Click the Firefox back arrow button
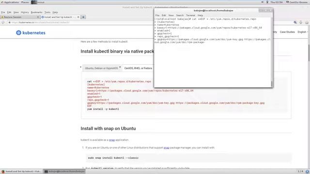This screenshot has width=310, height=174. (3, 23)
